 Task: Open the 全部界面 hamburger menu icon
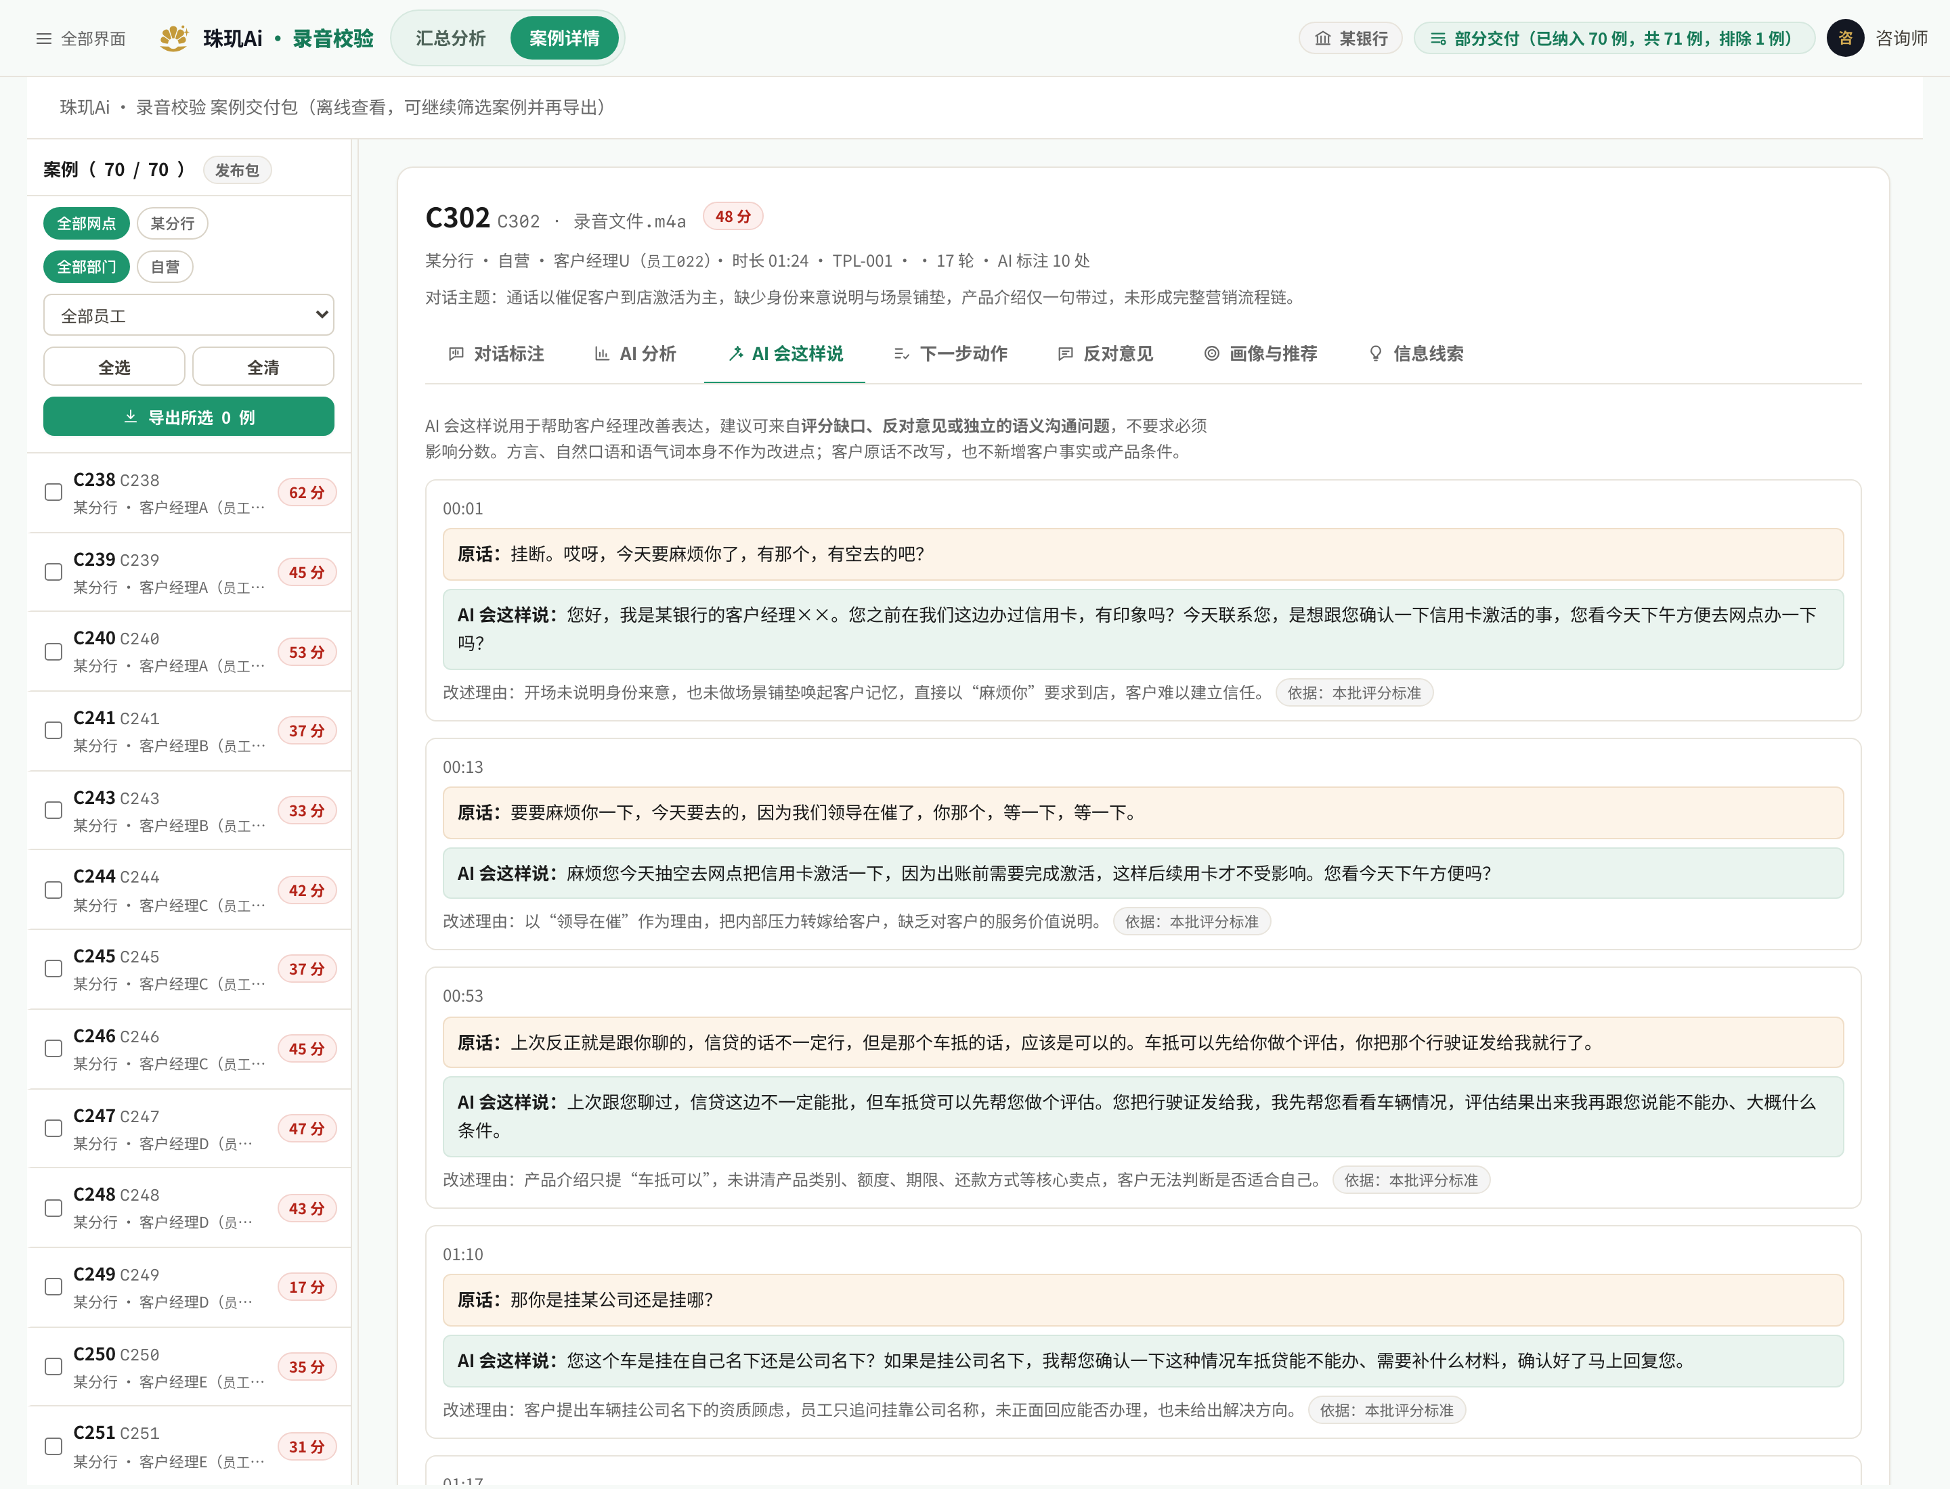coord(43,38)
